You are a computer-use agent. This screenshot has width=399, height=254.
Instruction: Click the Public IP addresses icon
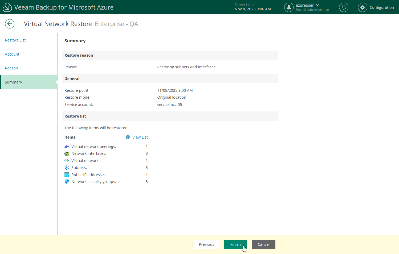(x=67, y=175)
